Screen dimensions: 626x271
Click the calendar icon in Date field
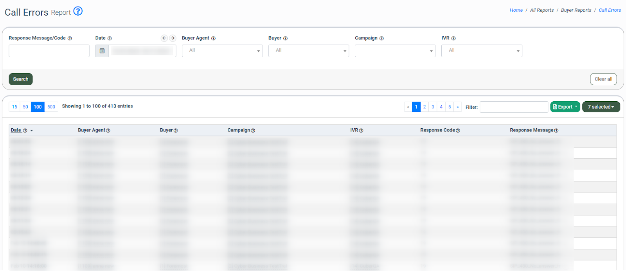(x=102, y=51)
